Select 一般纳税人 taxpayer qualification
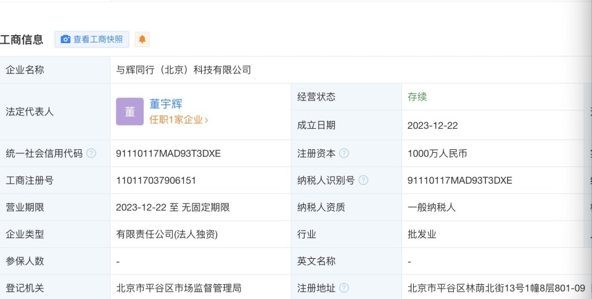Viewport: 592px width, 299px height. pyautogui.click(x=432, y=207)
